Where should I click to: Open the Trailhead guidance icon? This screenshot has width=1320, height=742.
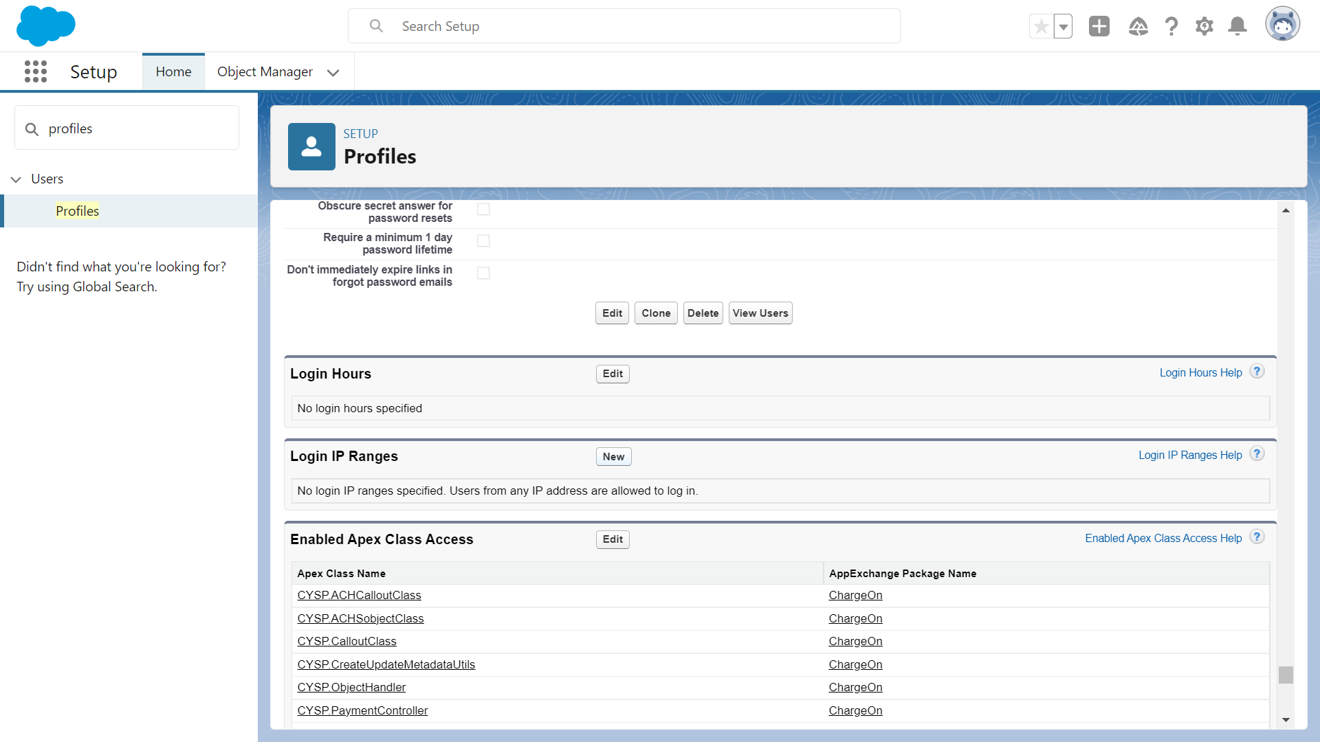(1138, 26)
